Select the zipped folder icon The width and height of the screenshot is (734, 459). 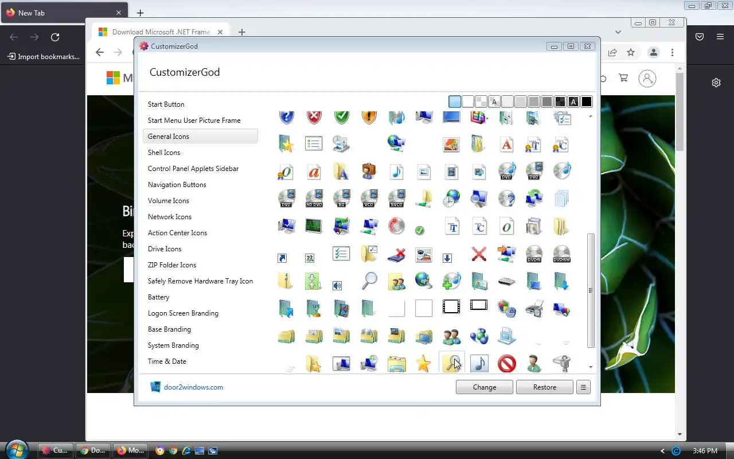point(286,281)
